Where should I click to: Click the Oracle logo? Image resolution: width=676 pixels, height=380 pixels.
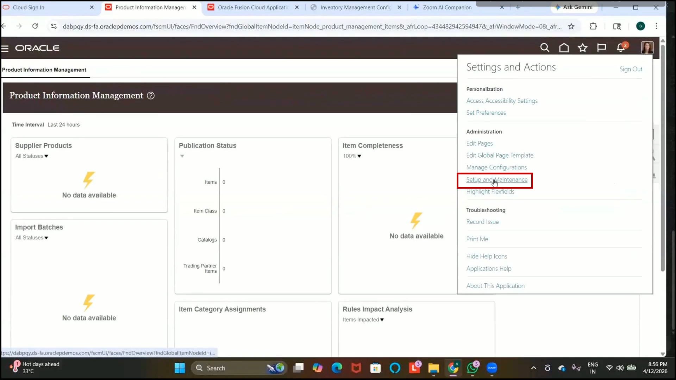37,48
